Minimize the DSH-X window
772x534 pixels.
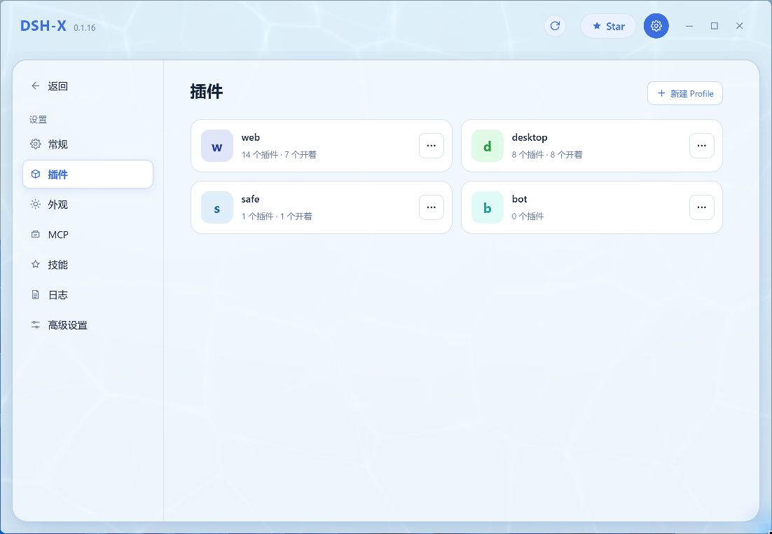689,26
